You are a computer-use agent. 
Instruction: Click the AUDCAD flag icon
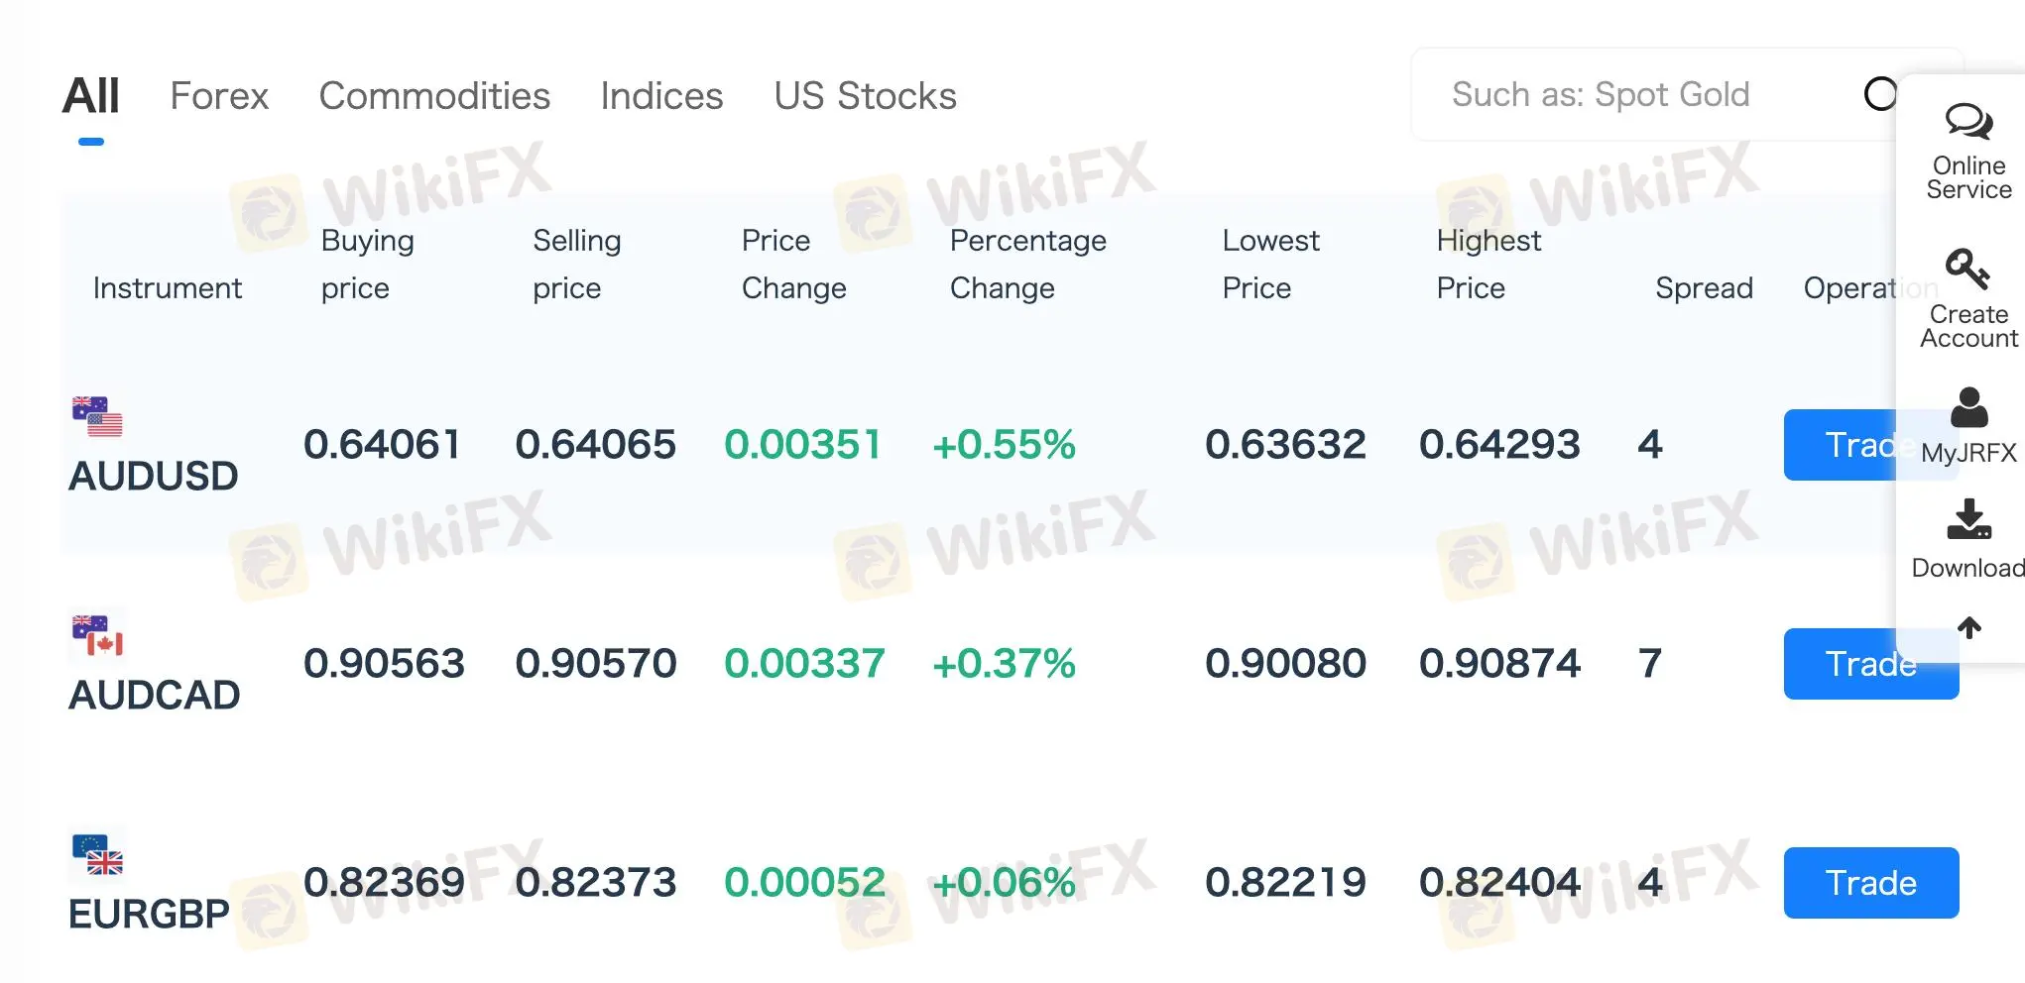97,635
